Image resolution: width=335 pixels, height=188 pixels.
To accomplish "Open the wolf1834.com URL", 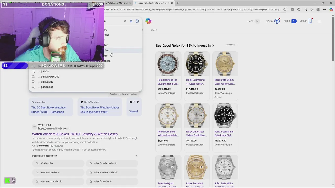I will (53, 128).
